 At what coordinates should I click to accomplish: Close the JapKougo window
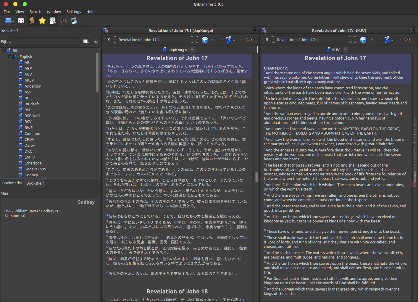[255, 30]
